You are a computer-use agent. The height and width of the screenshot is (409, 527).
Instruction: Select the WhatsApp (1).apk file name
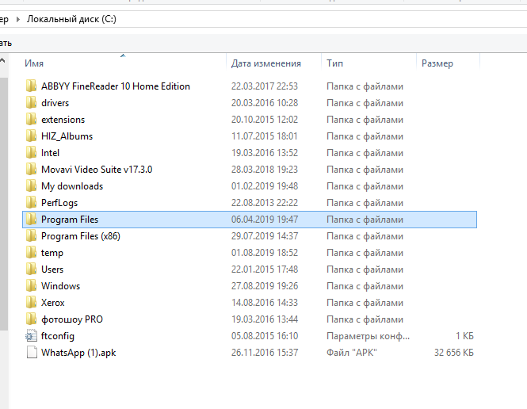click(78, 353)
